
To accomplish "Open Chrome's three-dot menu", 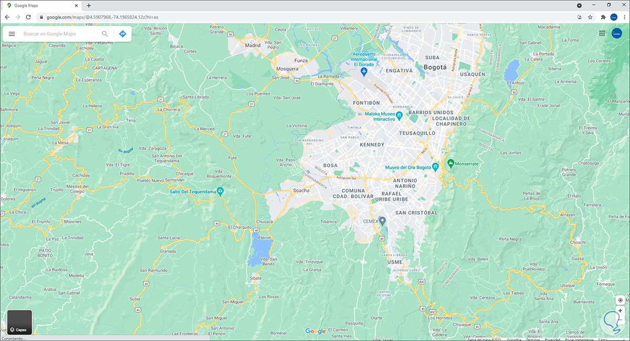I will [624, 17].
